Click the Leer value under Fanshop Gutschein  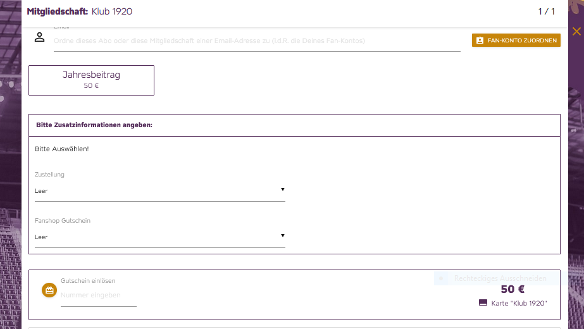[41, 237]
